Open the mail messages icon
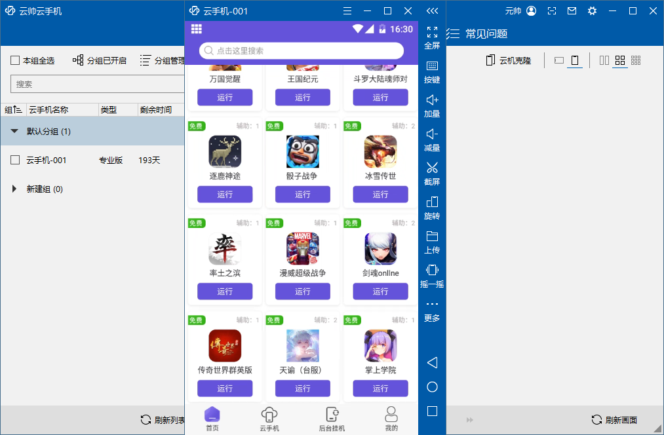 coord(572,10)
